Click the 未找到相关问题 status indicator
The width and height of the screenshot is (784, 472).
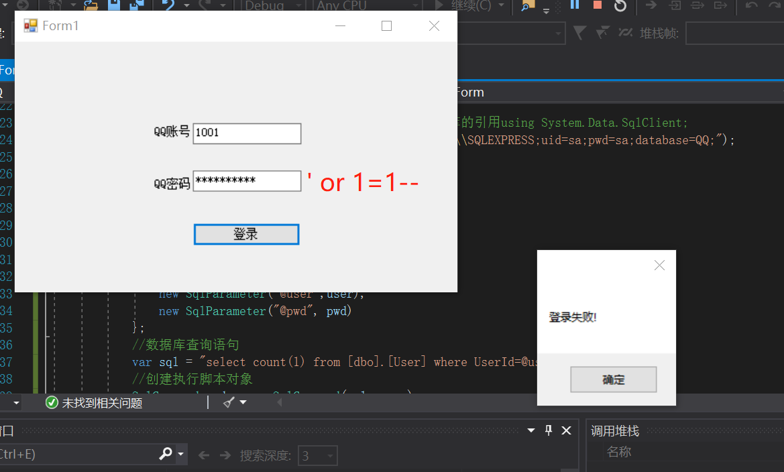click(x=94, y=403)
